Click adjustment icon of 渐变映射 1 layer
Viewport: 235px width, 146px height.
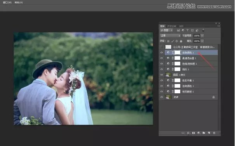168,91
